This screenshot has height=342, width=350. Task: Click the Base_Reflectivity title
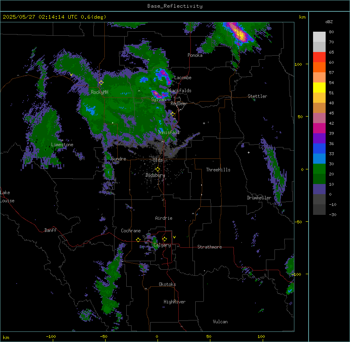[175, 6]
